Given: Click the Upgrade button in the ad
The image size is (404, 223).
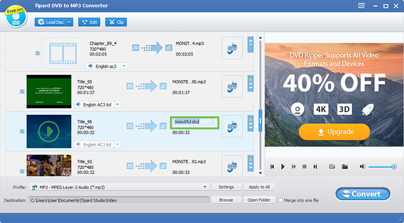Looking at the screenshot, I should (334, 132).
